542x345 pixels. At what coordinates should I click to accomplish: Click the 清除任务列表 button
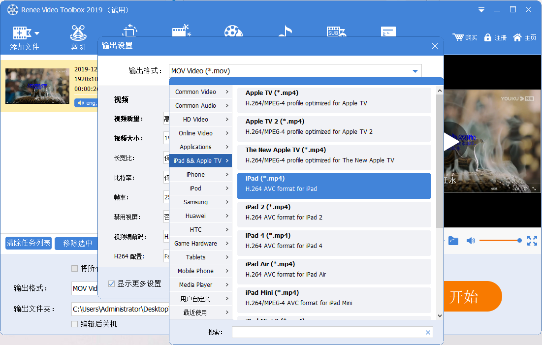point(29,243)
